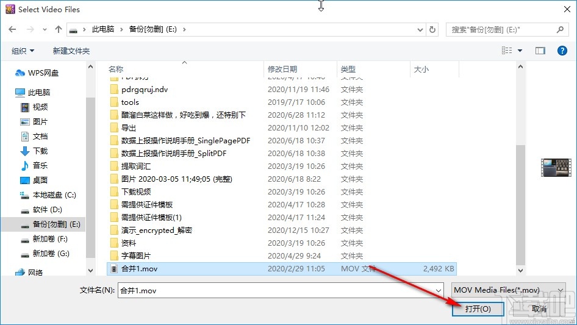
Task: Open the 图片 library in sidebar
Action: point(34,122)
